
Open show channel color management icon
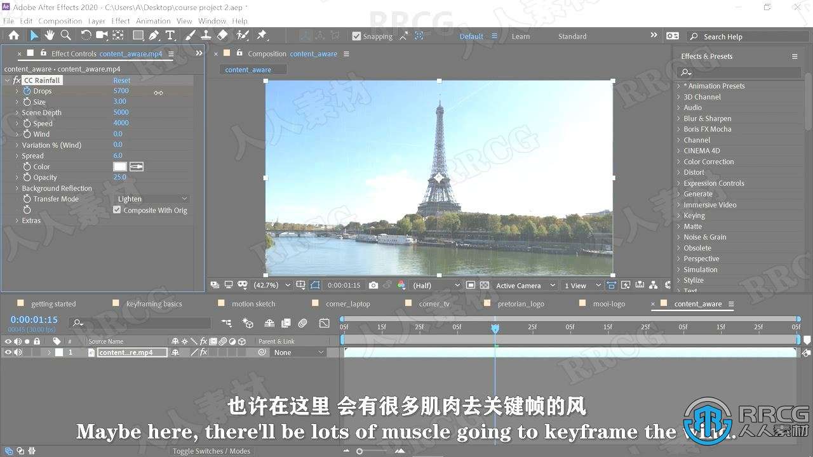pyautogui.click(x=401, y=286)
